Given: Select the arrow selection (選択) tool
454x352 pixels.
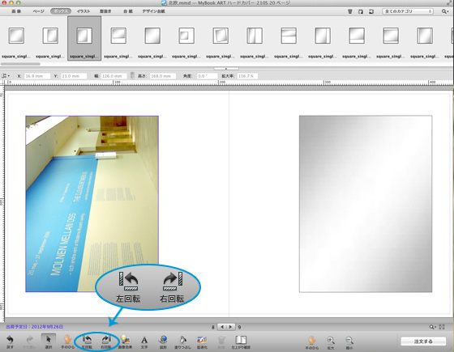Looking at the screenshot, I should (x=49, y=340).
